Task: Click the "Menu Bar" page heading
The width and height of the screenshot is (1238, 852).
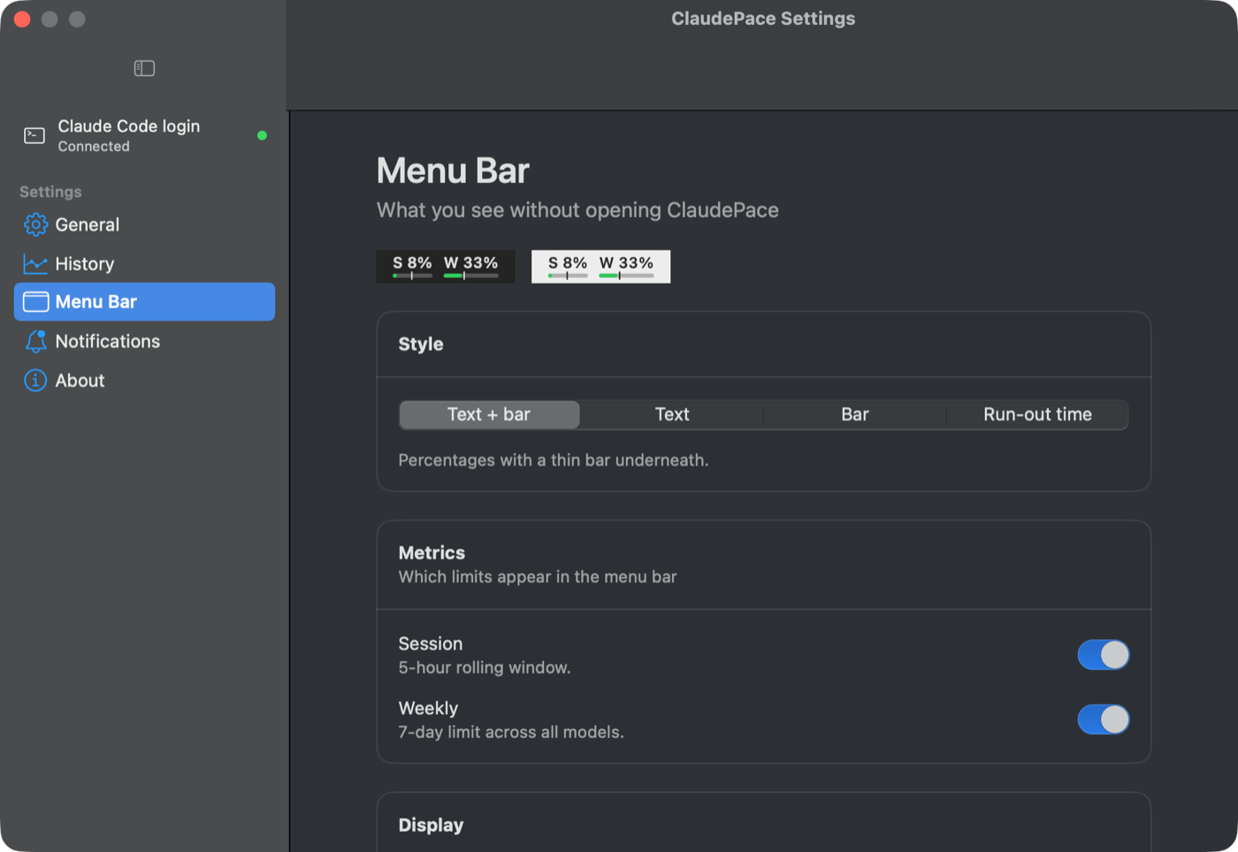Action: coord(453,171)
